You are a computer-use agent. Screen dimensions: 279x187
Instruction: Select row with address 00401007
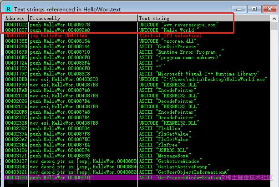(137, 30)
